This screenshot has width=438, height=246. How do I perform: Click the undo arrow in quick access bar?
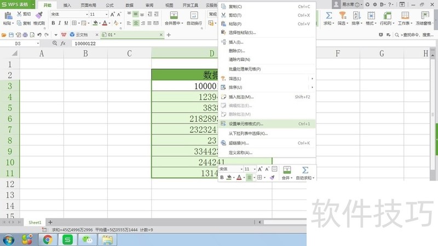pyautogui.click(x=39, y=35)
